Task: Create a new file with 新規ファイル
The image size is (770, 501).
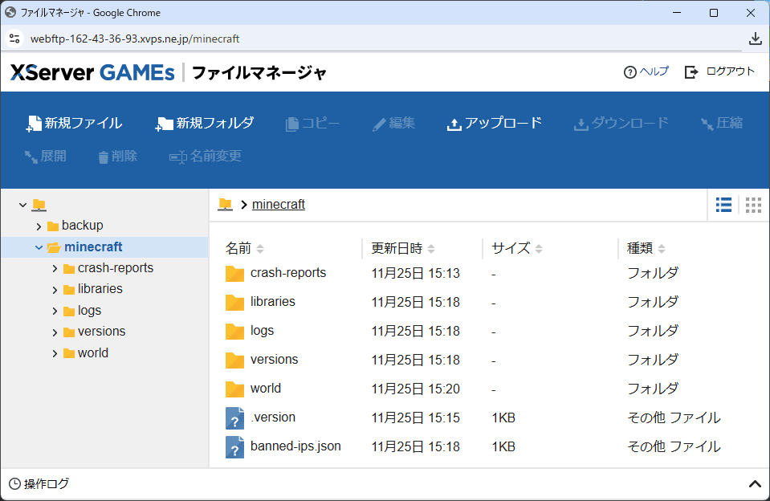Action: pos(73,123)
